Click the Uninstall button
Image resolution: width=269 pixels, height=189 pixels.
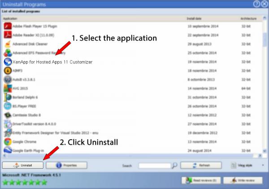(23, 165)
